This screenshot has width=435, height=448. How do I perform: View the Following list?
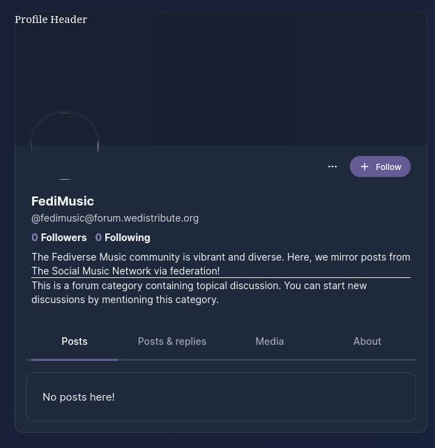[x=123, y=238]
